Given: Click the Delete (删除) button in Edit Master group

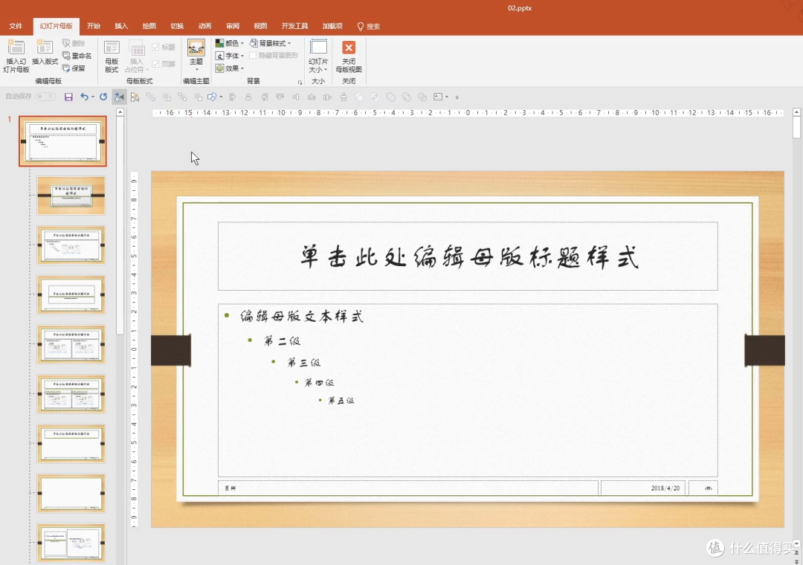Looking at the screenshot, I should tap(73, 43).
